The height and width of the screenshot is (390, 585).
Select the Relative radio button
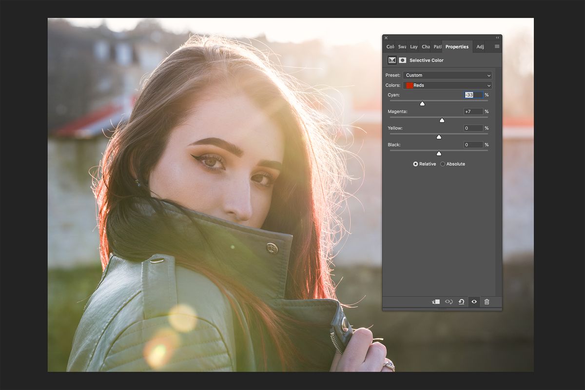pyautogui.click(x=415, y=164)
